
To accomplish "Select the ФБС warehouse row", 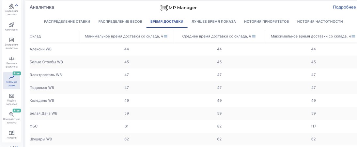I will (34, 126).
